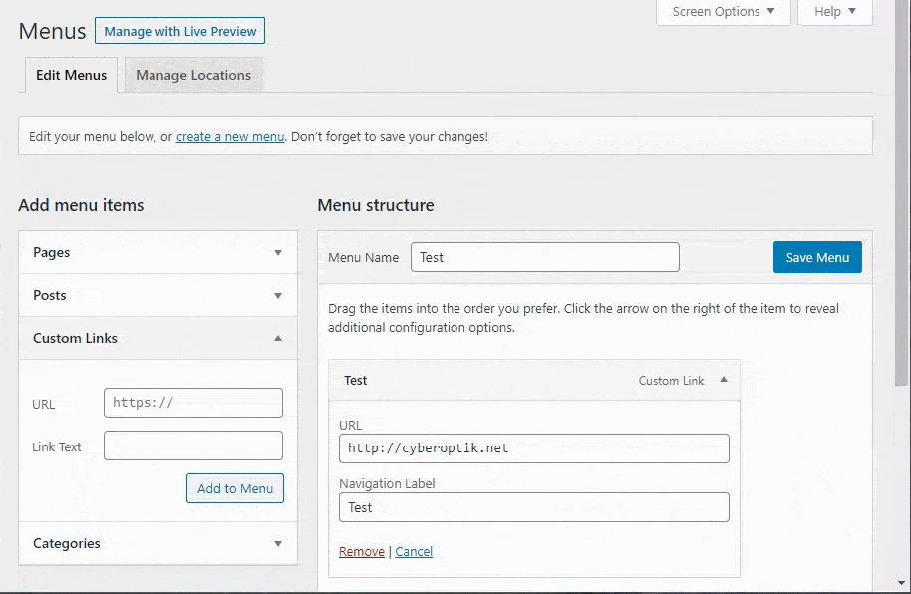Screen dimensions: 911x594
Task: Open the Screen Options dropdown
Action: [x=723, y=12]
